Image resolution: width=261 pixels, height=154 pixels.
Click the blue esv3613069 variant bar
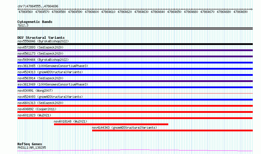point(135,87)
